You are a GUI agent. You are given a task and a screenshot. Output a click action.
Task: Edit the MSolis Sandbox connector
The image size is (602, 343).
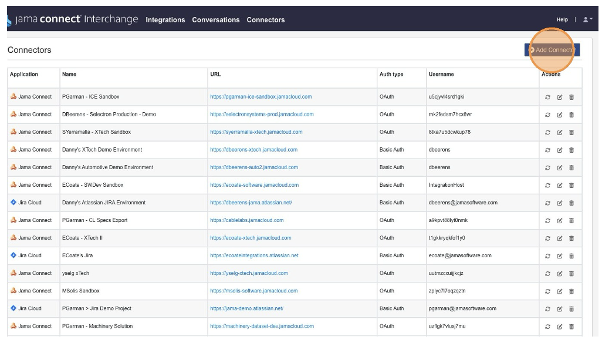click(559, 291)
